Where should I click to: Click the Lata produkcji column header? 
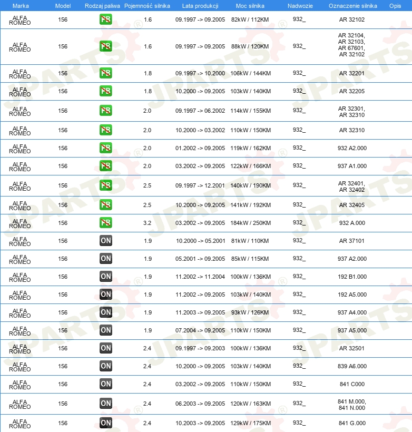200,6
